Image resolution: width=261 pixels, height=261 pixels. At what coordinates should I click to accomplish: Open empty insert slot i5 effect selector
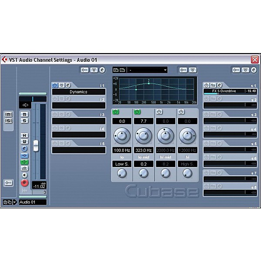coord(79,150)
